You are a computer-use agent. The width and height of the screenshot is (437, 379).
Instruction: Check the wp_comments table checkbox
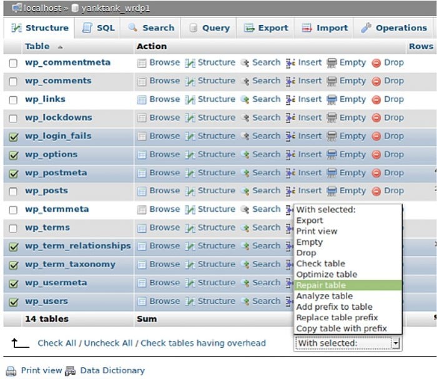coord(13,82)
